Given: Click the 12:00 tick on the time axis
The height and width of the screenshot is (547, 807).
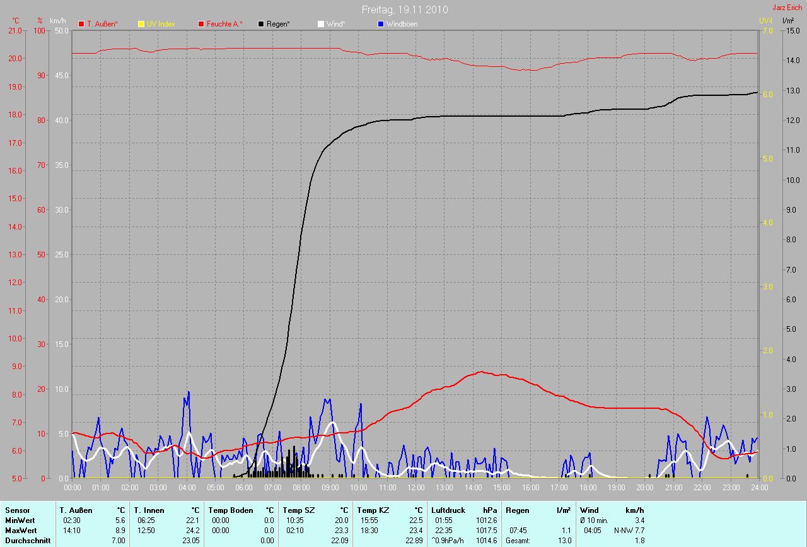Looking at the screenshot, I should click(415, 488).
